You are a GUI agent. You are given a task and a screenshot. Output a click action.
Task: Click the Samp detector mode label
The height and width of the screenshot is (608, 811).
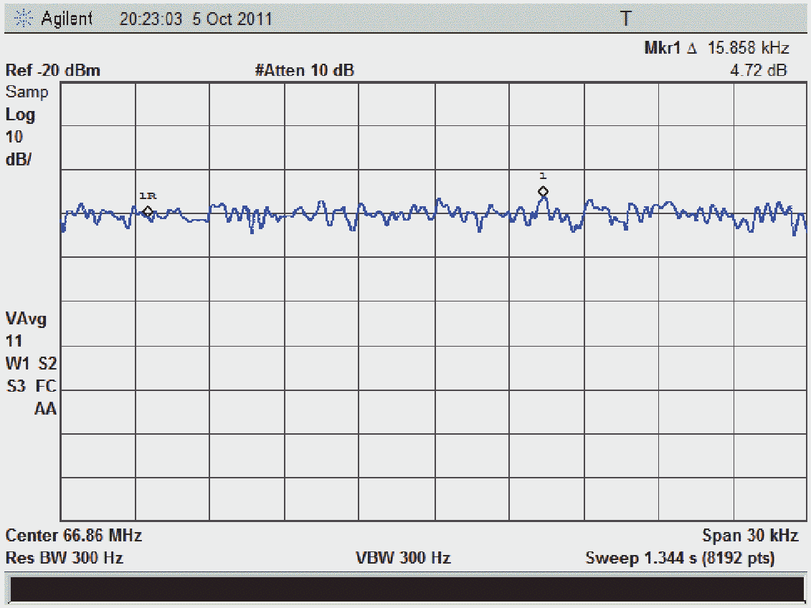click(x=27, y=92)
